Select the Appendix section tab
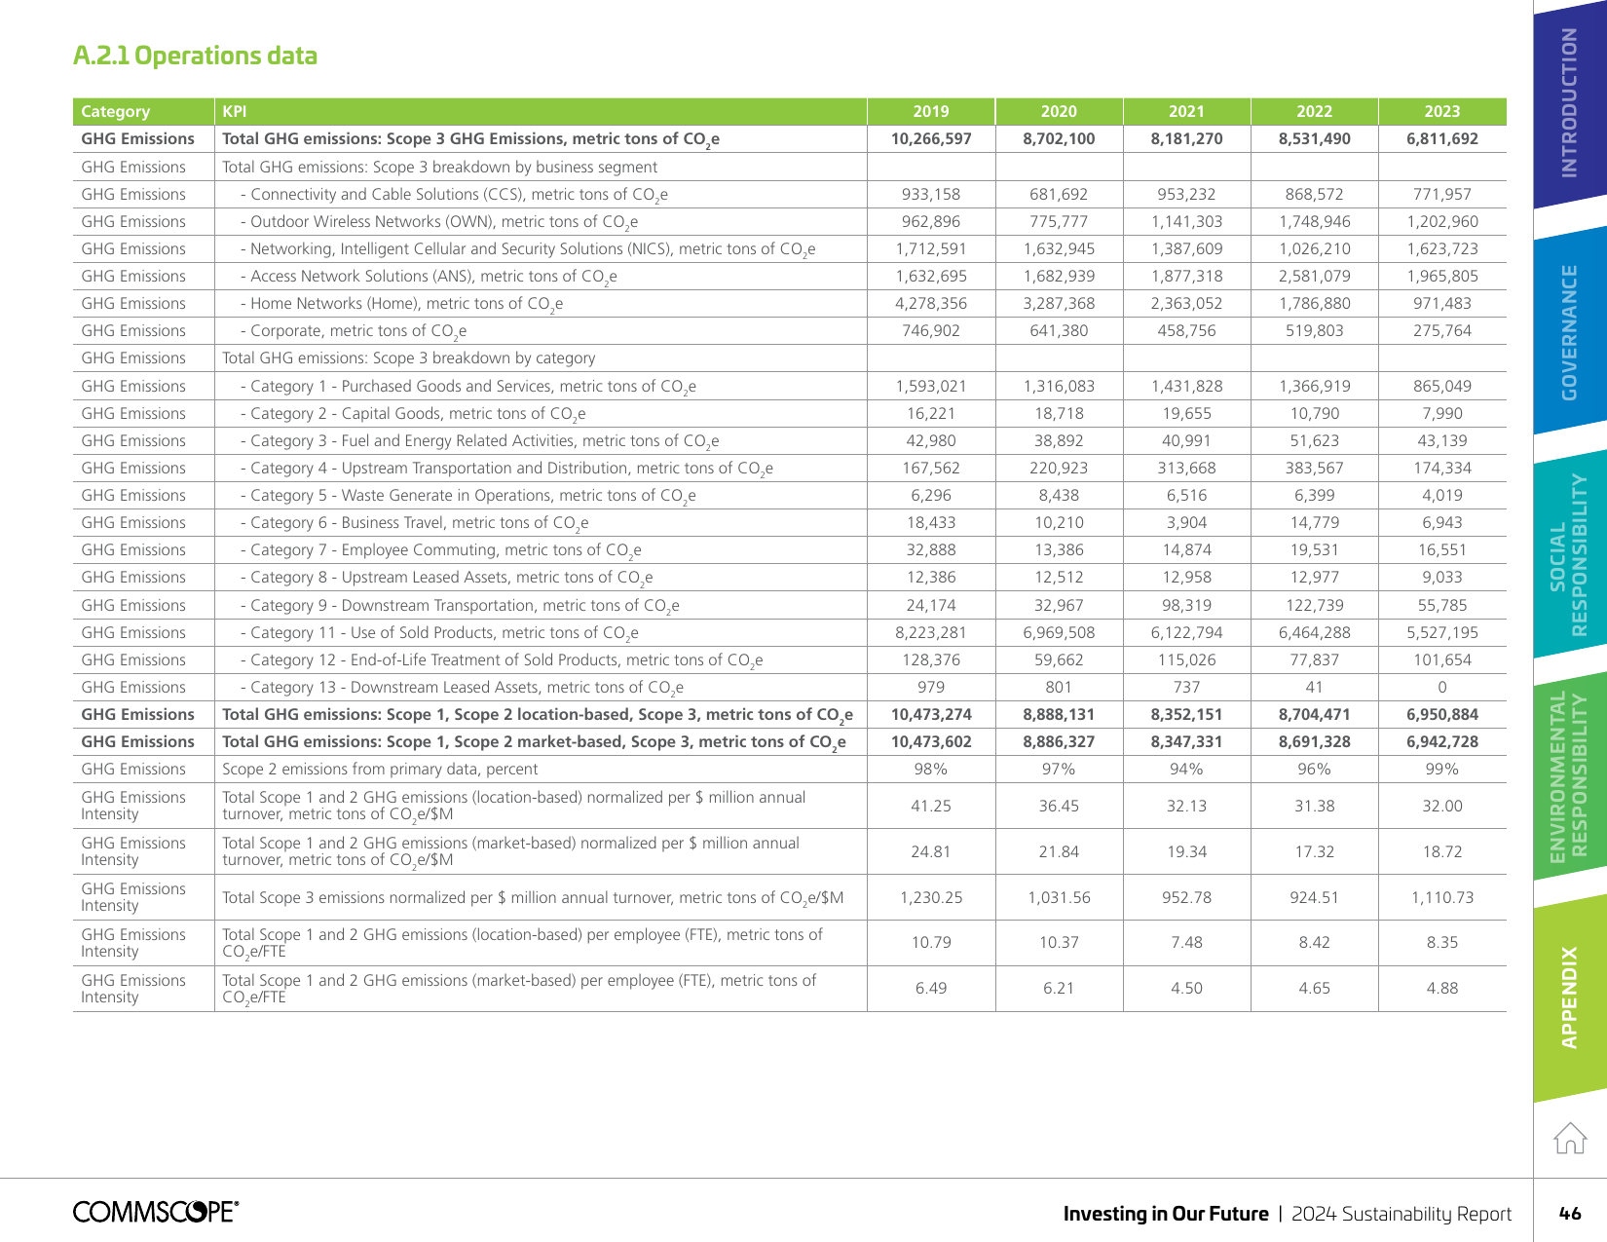The height and width of the screenshot is (1242, 1607). tap(1570, 997)
